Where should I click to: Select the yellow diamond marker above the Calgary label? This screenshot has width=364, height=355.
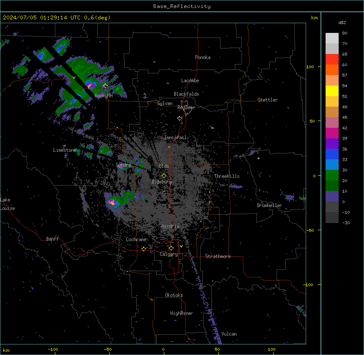click(171, 248)
